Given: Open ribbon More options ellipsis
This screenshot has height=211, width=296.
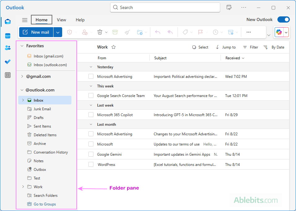Looking at the screenshot, I should tap(249, 32).
